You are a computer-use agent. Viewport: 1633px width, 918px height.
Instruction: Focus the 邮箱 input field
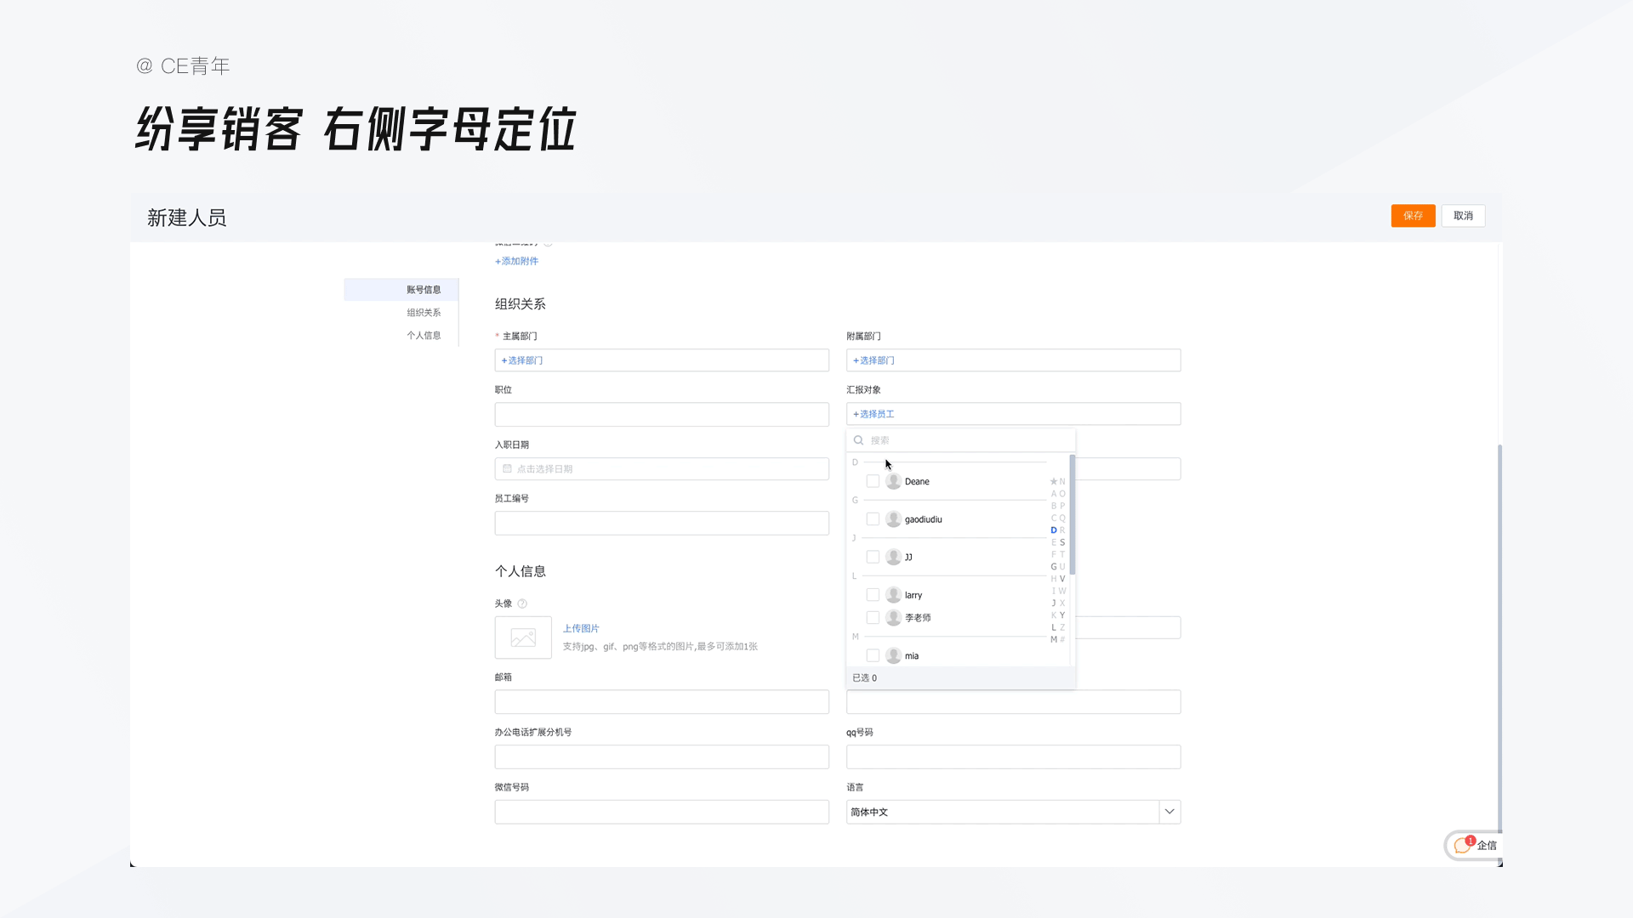[662, 702]
